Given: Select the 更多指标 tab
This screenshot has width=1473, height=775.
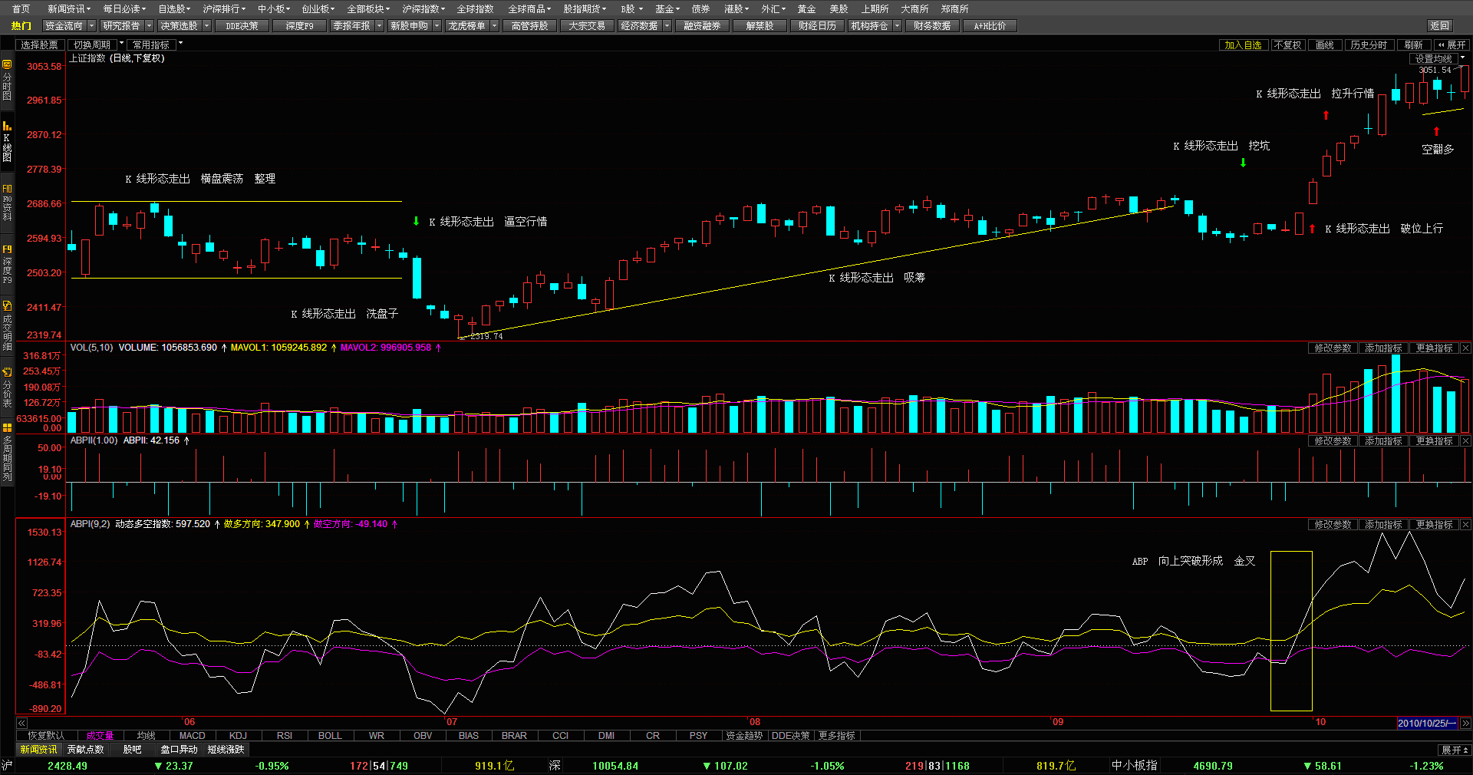Looking at the screenshot, I should (x=836, y=736).
